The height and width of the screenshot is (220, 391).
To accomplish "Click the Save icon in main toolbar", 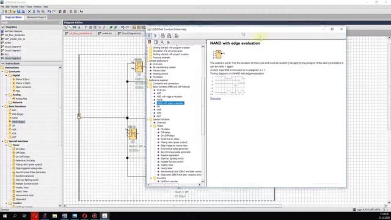I will (x=18, y=12).
